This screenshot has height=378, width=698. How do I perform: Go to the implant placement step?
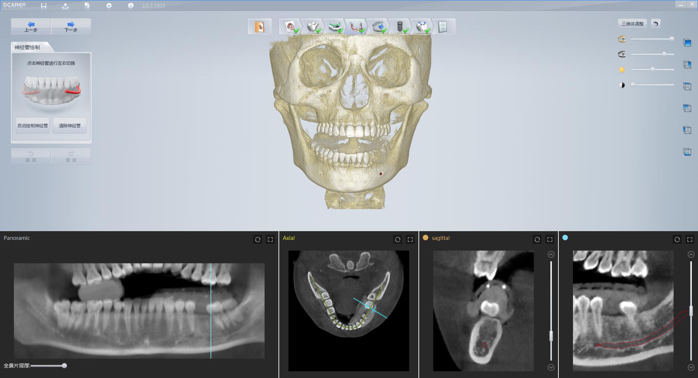click(400, 27)
